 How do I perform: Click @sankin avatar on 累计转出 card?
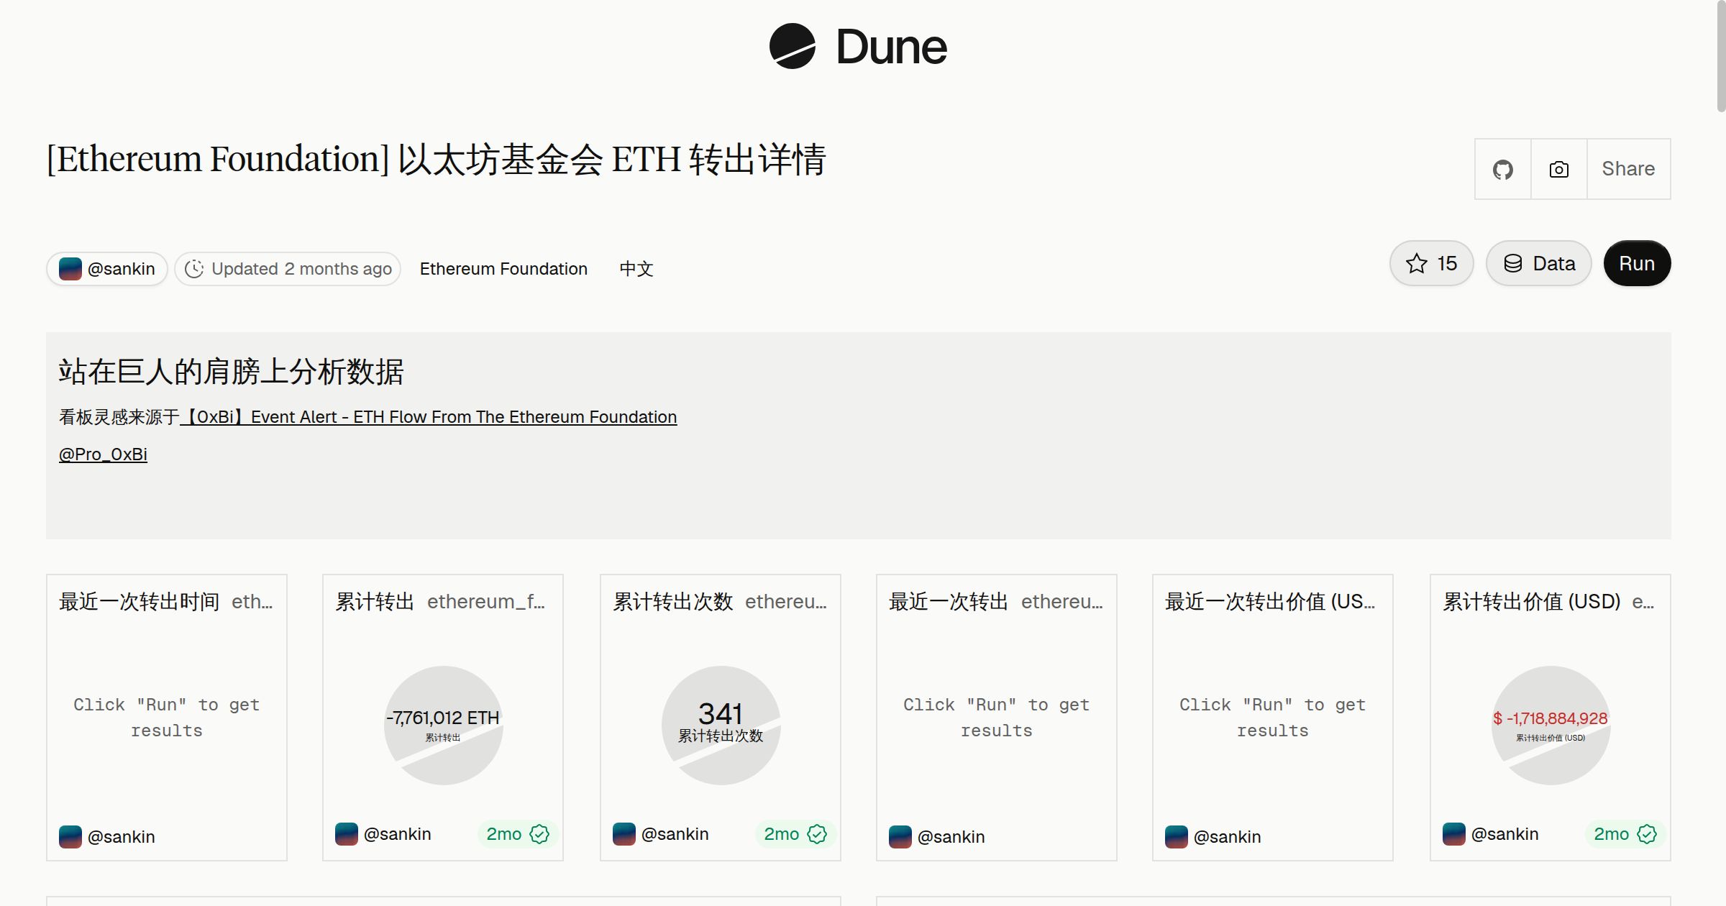point(347,834)
